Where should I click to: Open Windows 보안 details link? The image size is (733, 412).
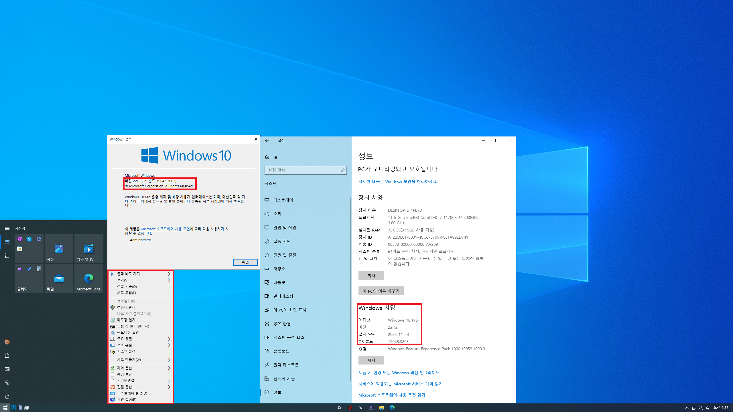(398, 181)
